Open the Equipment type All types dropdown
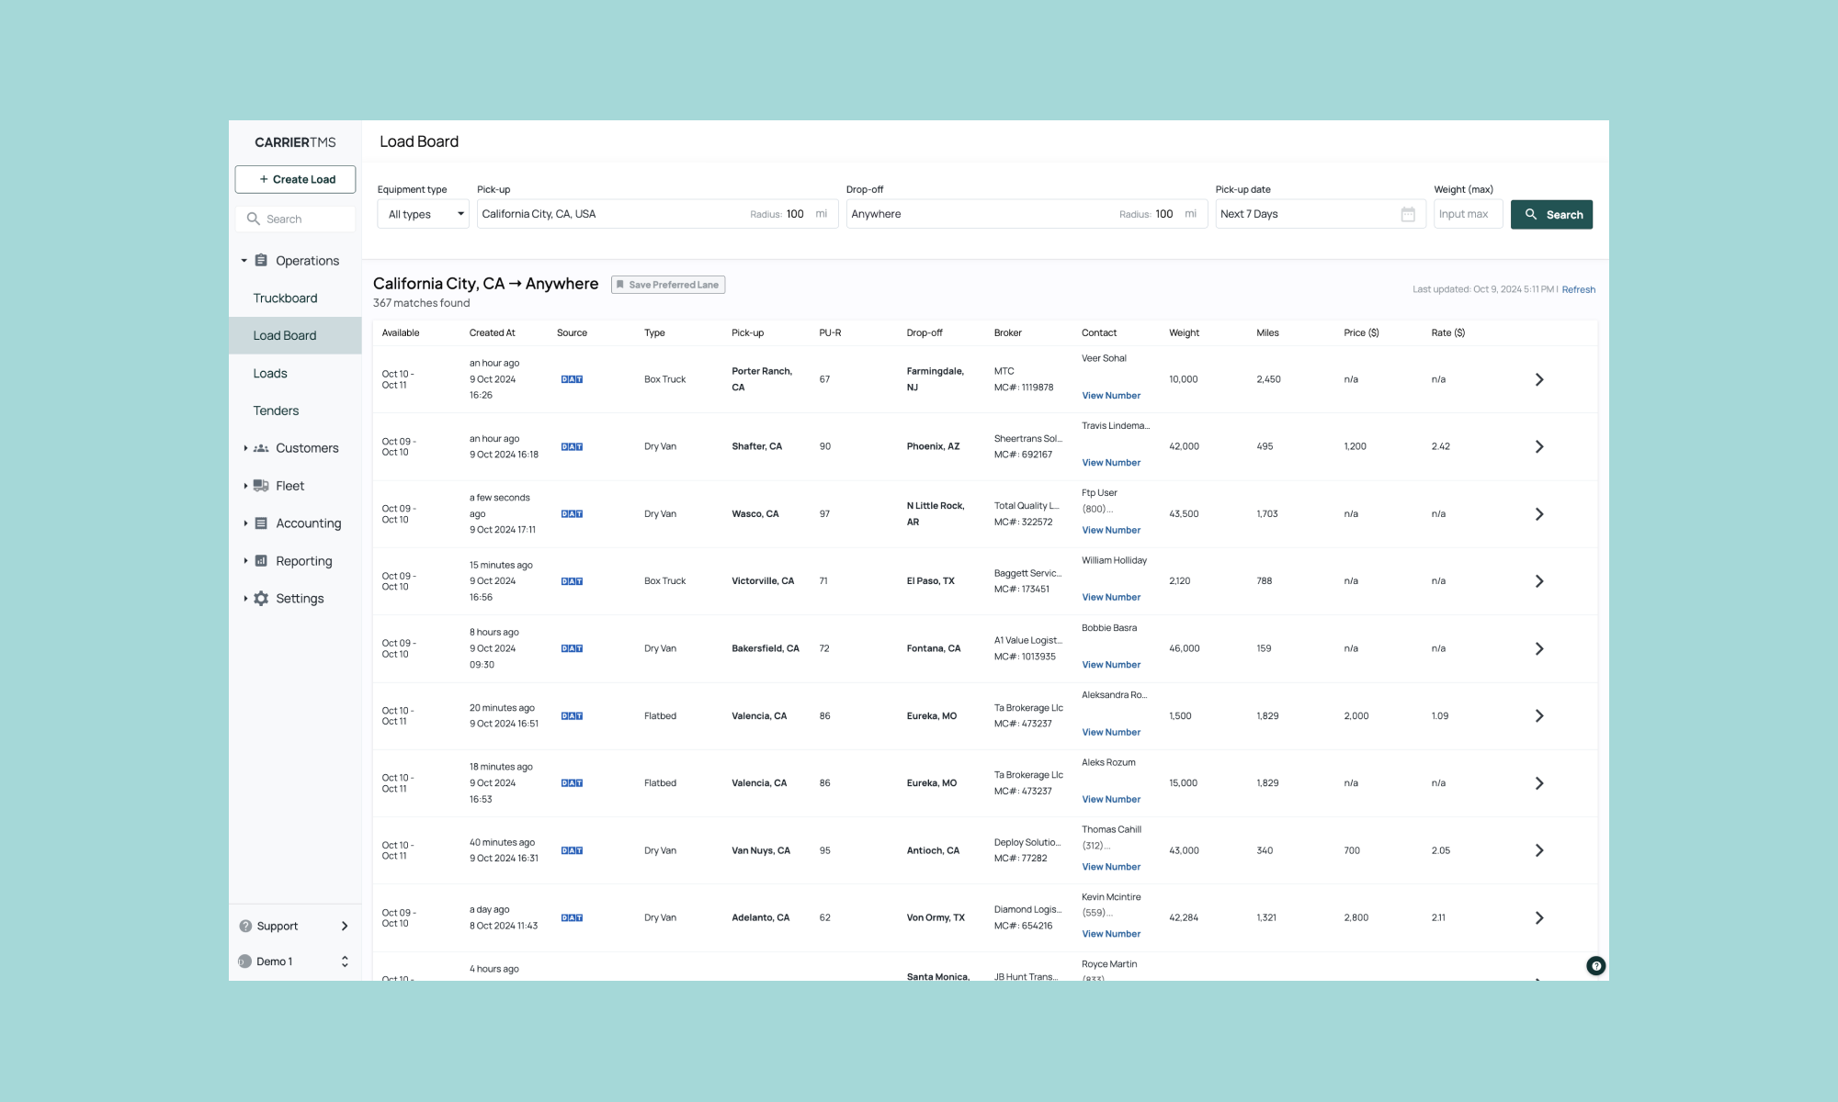The width and height of the screenshot is (1838, 1102). (424, 214)
